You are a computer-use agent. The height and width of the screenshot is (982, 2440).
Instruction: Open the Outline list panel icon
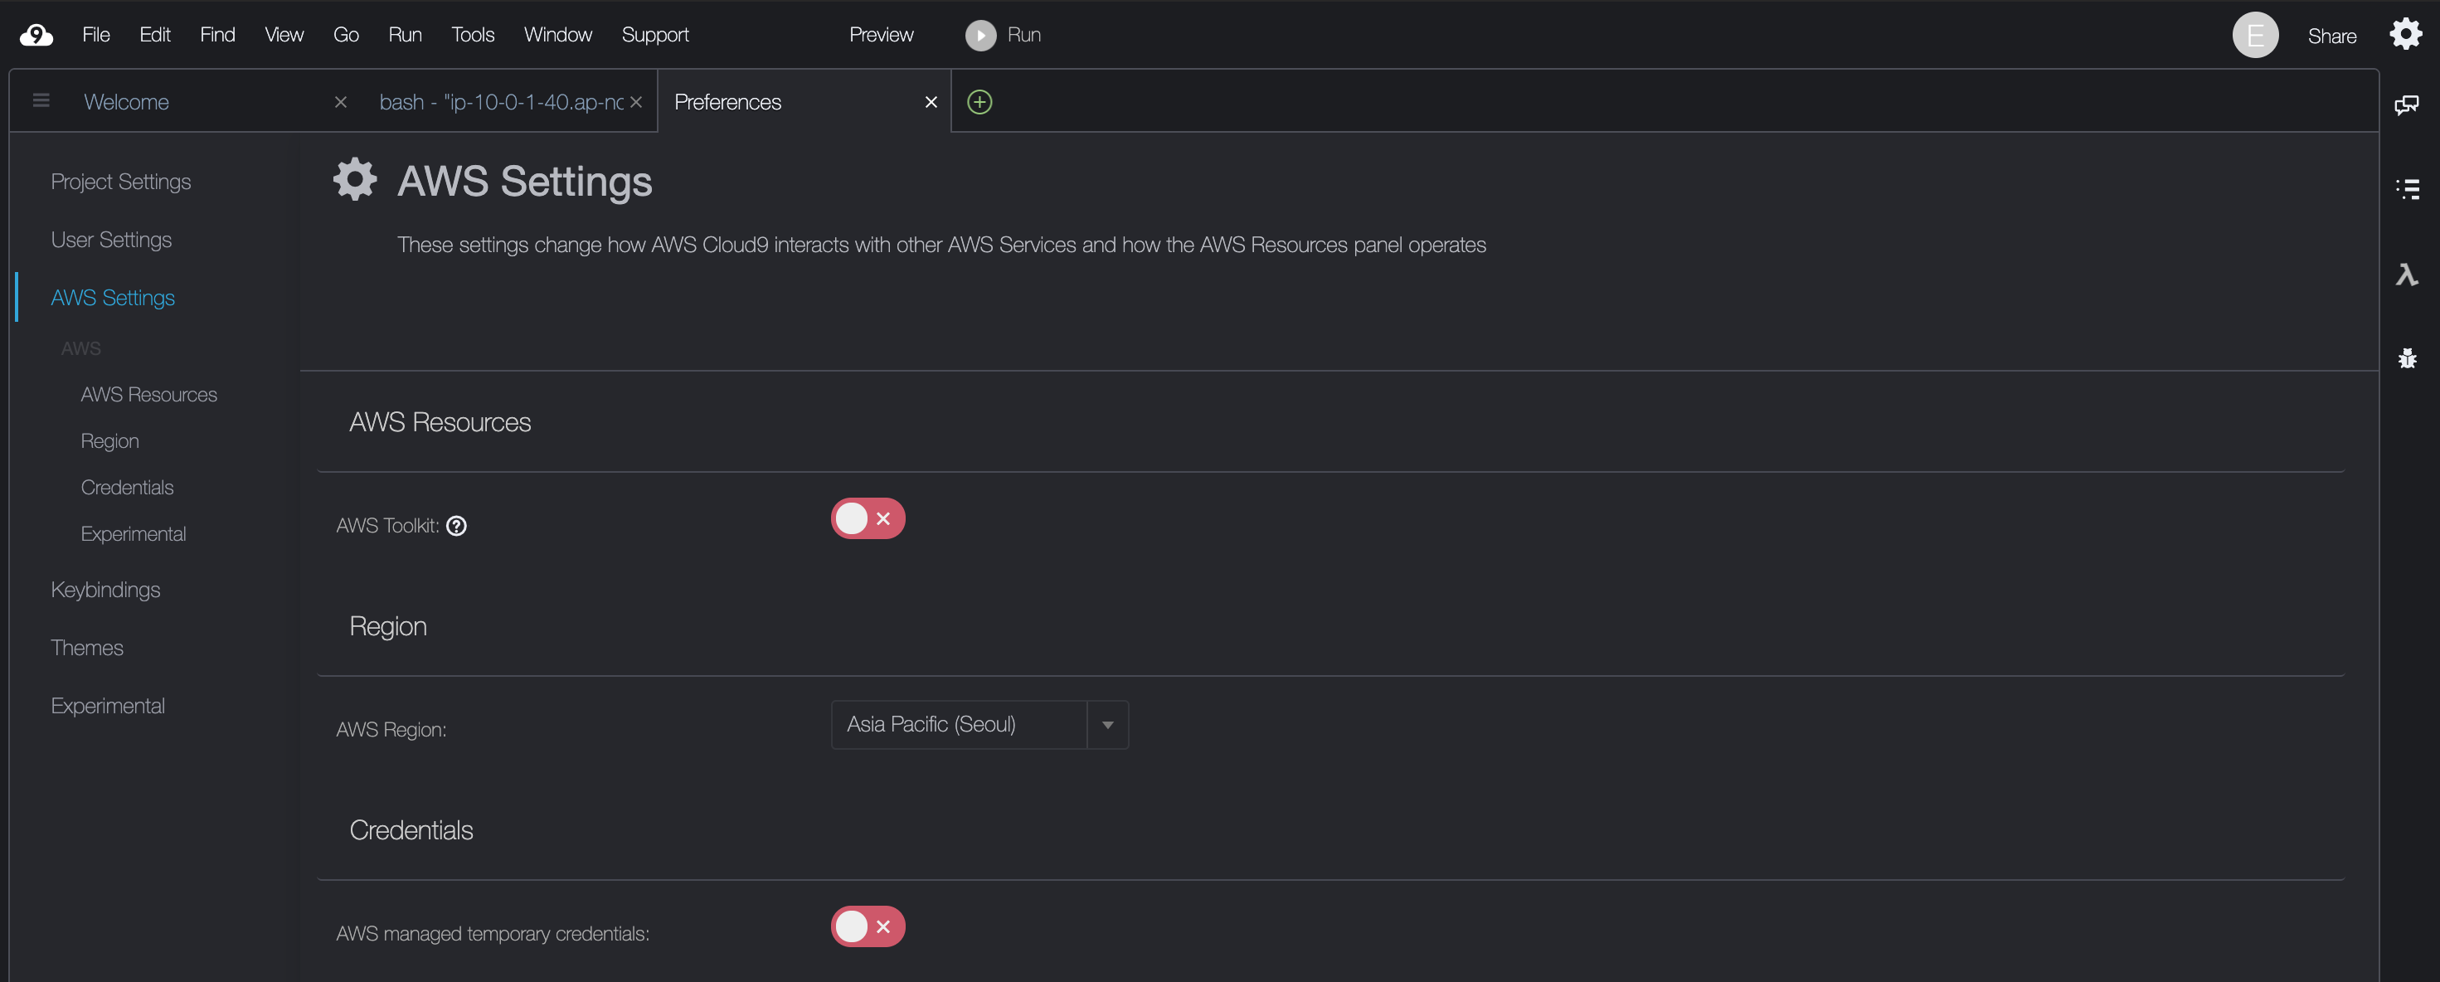pyautogui.click(x=2407, y=188)
